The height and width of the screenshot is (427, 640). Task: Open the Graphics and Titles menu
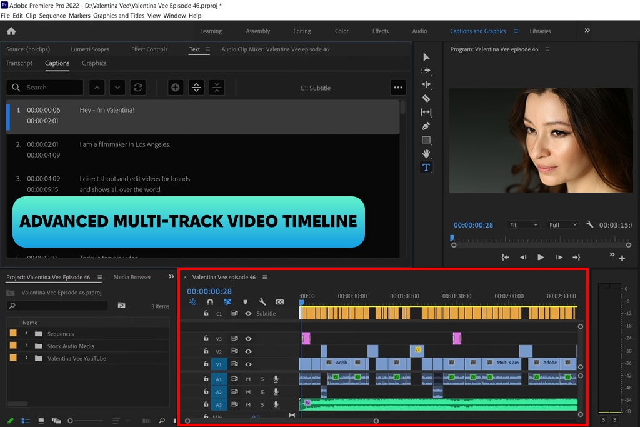click(x=119, y=16)
